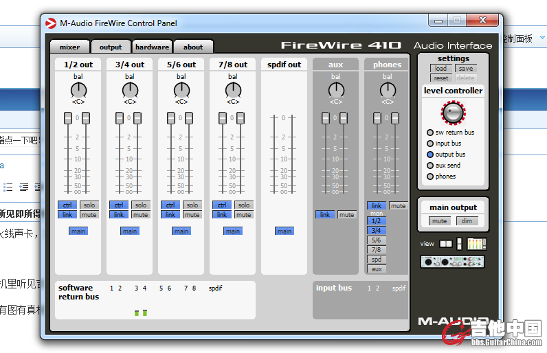The image size is (547, 353).
Task: Switch to the mixer tab
Action: 69,47
